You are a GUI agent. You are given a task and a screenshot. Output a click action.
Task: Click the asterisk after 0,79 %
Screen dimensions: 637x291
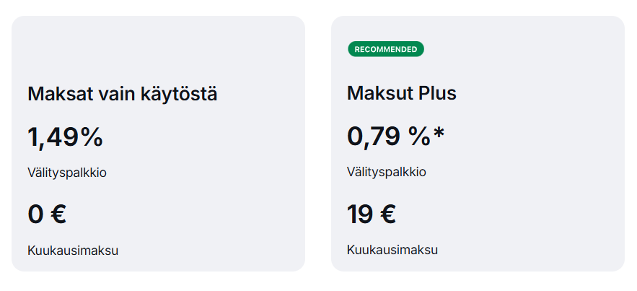439,134
